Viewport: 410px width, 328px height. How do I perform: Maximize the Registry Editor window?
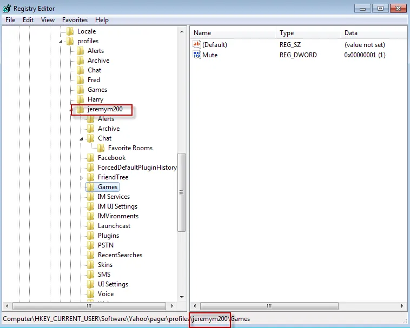(x=380, y=8)
